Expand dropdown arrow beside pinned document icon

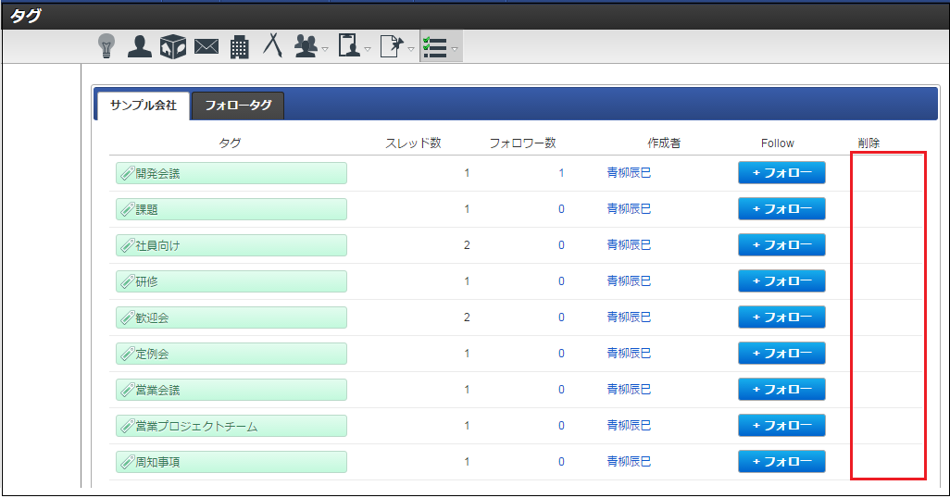pos(411,49)
